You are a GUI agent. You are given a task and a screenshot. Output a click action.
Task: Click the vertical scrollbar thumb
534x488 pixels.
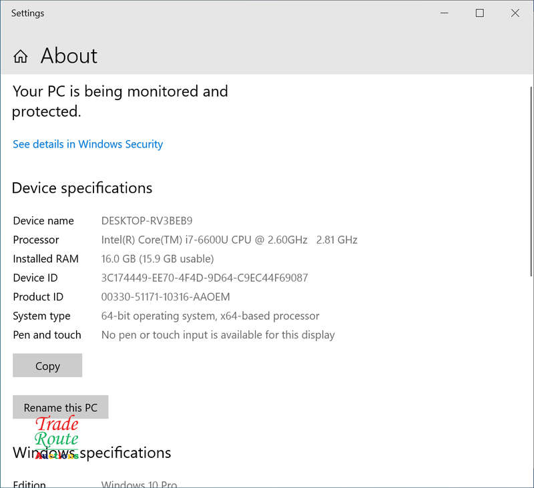[x=531, y=181]
